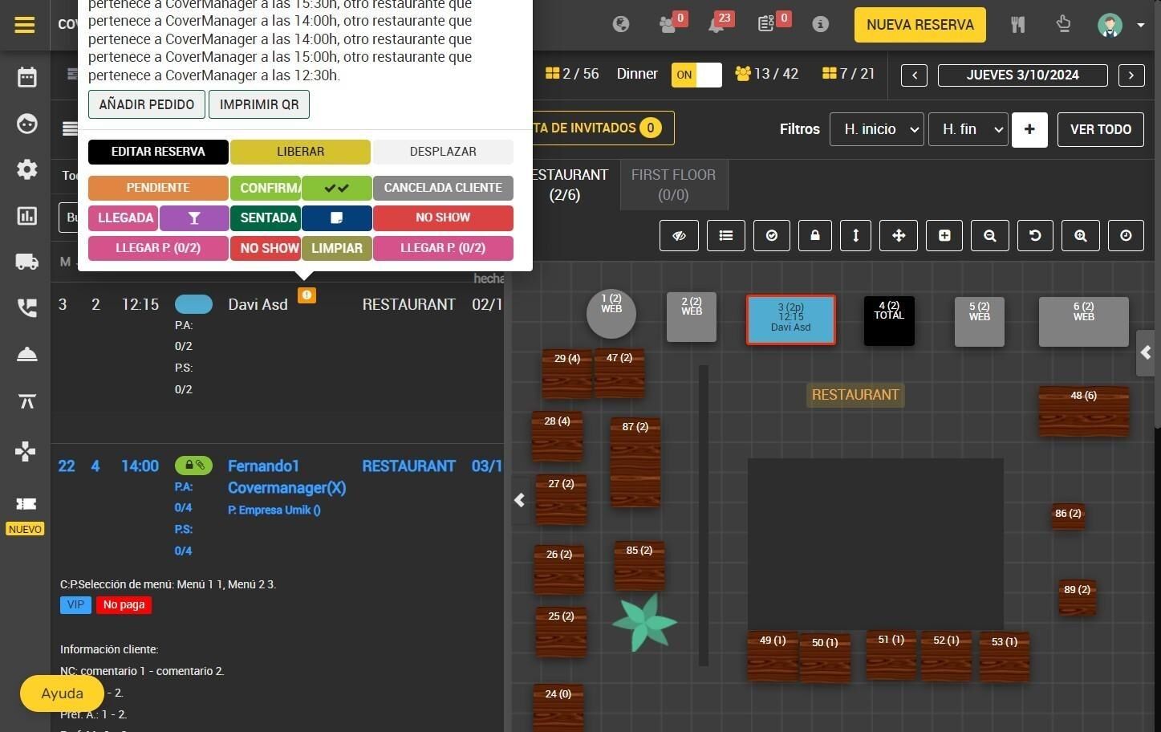
Task: Click the zoom in magnifier icon
Action: [x=1081, y=235]
